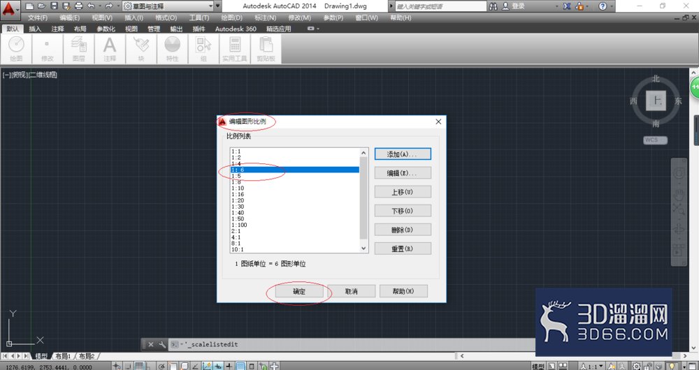Select the Pan hand tool in navigation bar
Screen dimensions: 699x370
click(679, 194)
